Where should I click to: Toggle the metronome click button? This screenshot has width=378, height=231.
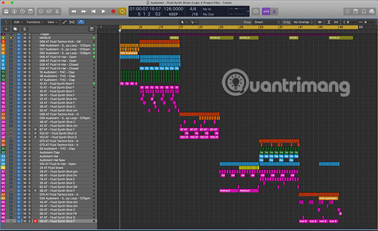tap(274, 11)
